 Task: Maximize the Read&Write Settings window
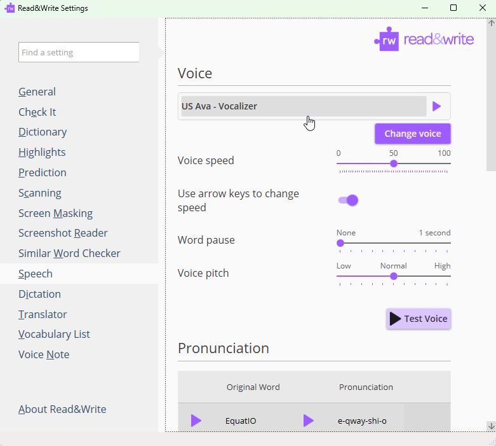[453, 8]
